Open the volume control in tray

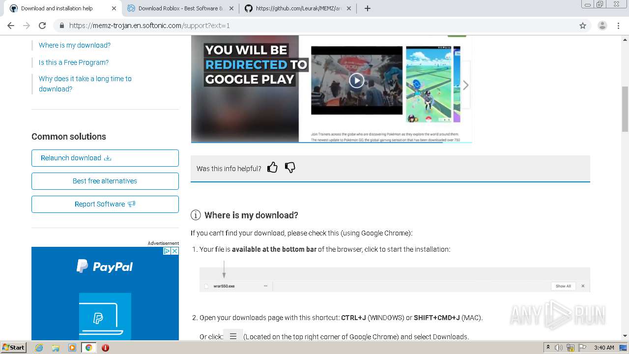(559, 348)
